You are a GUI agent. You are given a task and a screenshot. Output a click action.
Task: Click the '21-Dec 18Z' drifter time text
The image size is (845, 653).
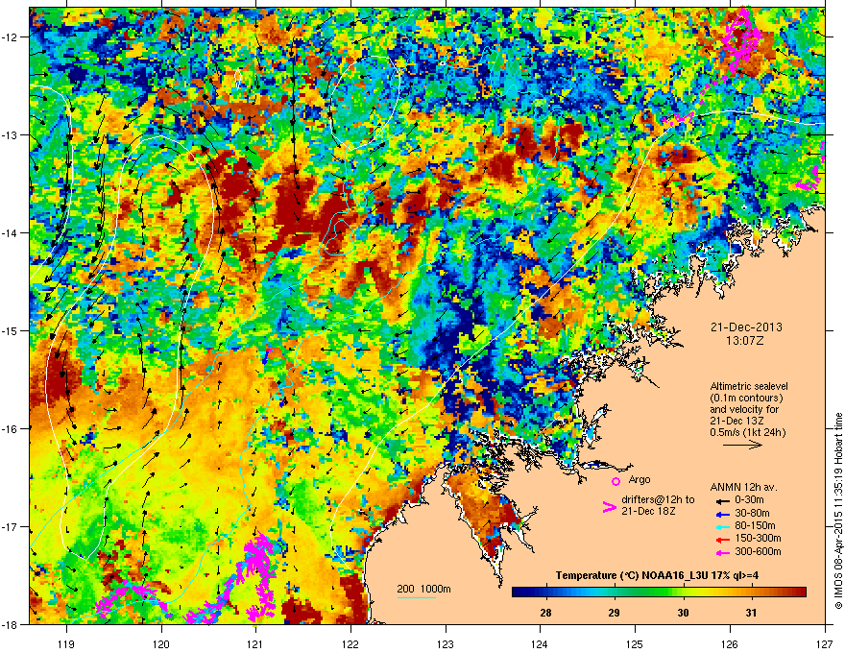point(648,511)
